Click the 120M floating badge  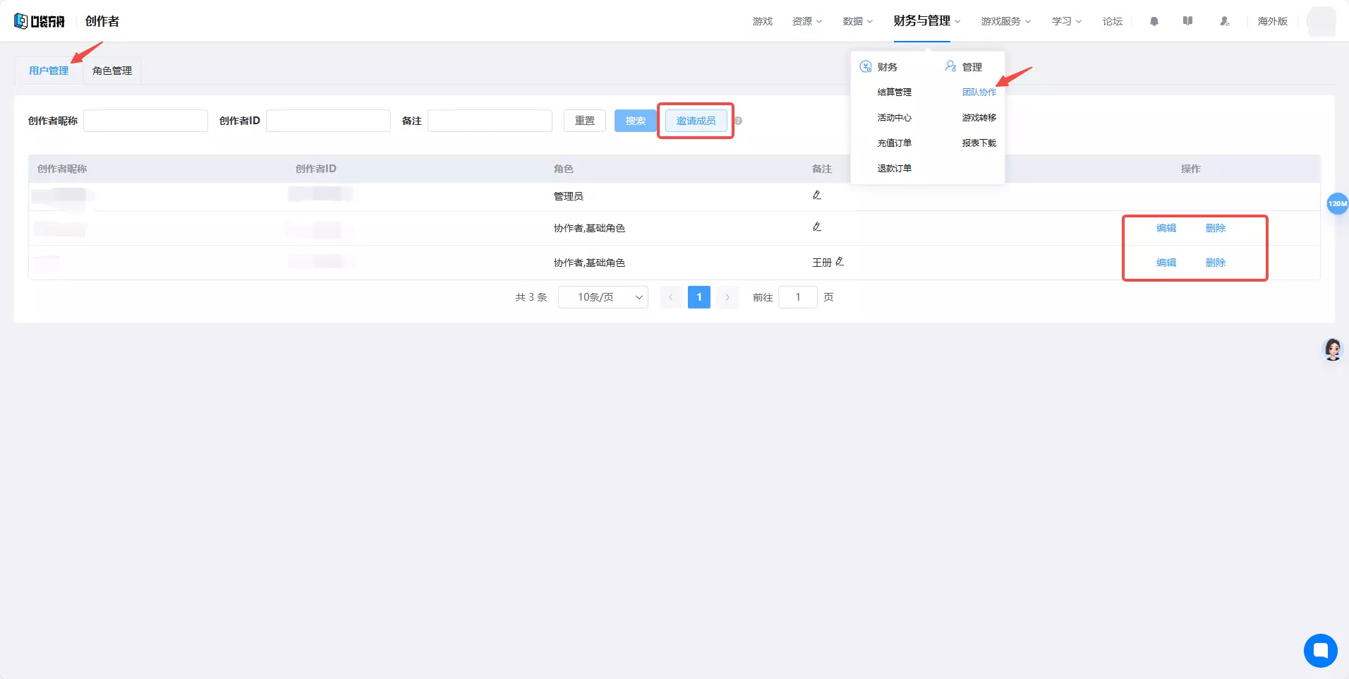pyautogui.click(x=1337, y=203)
